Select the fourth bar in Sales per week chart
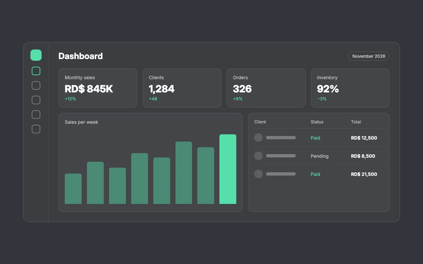The height and width of the screenshot is (264, 423). coord(139,179)
